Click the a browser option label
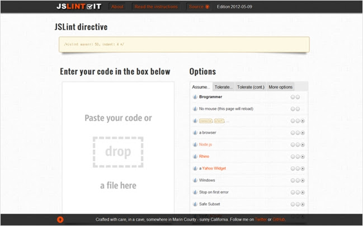This screenshot has height=226, width=363. tap(208, 133)
